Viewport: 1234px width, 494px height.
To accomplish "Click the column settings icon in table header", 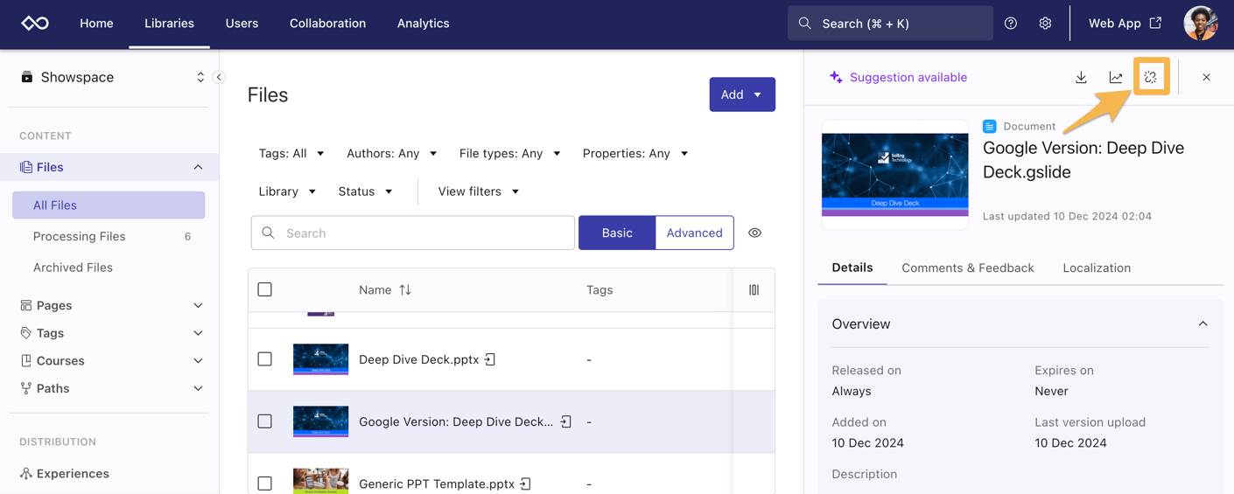I will [754, 290].
